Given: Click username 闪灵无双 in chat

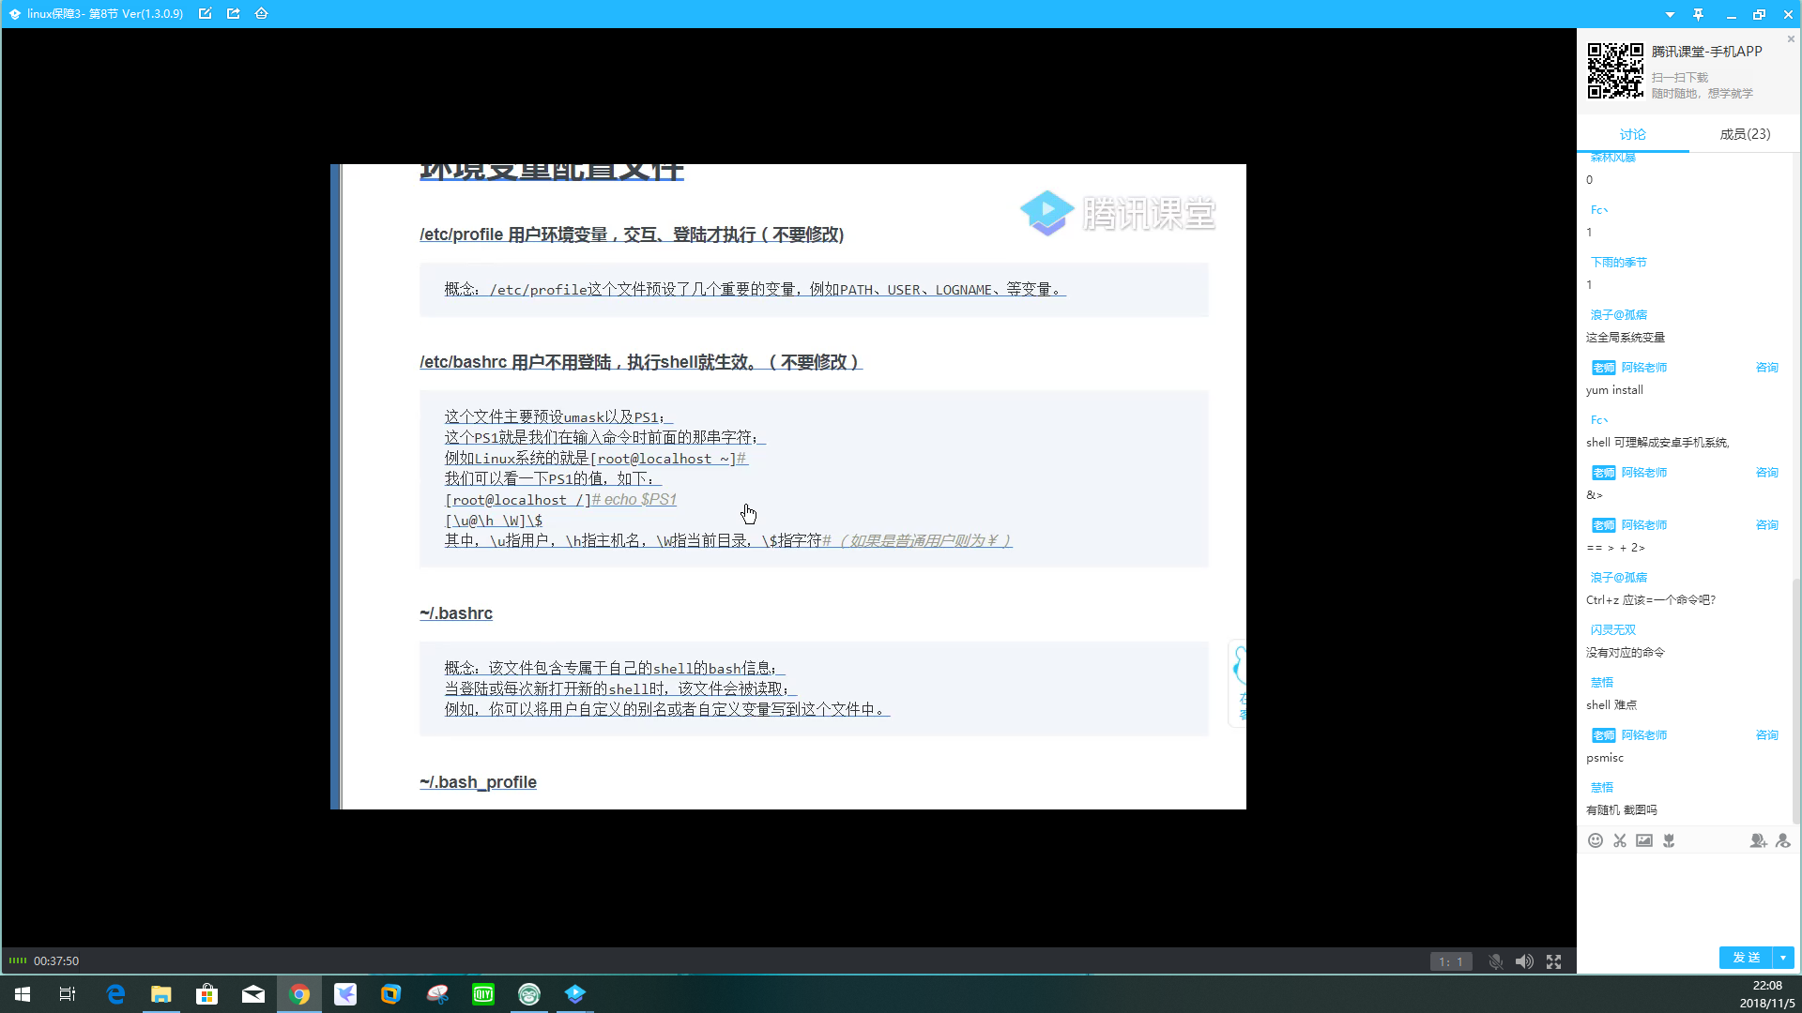Looking at the screenshot, I should [x=1612, y=630].
